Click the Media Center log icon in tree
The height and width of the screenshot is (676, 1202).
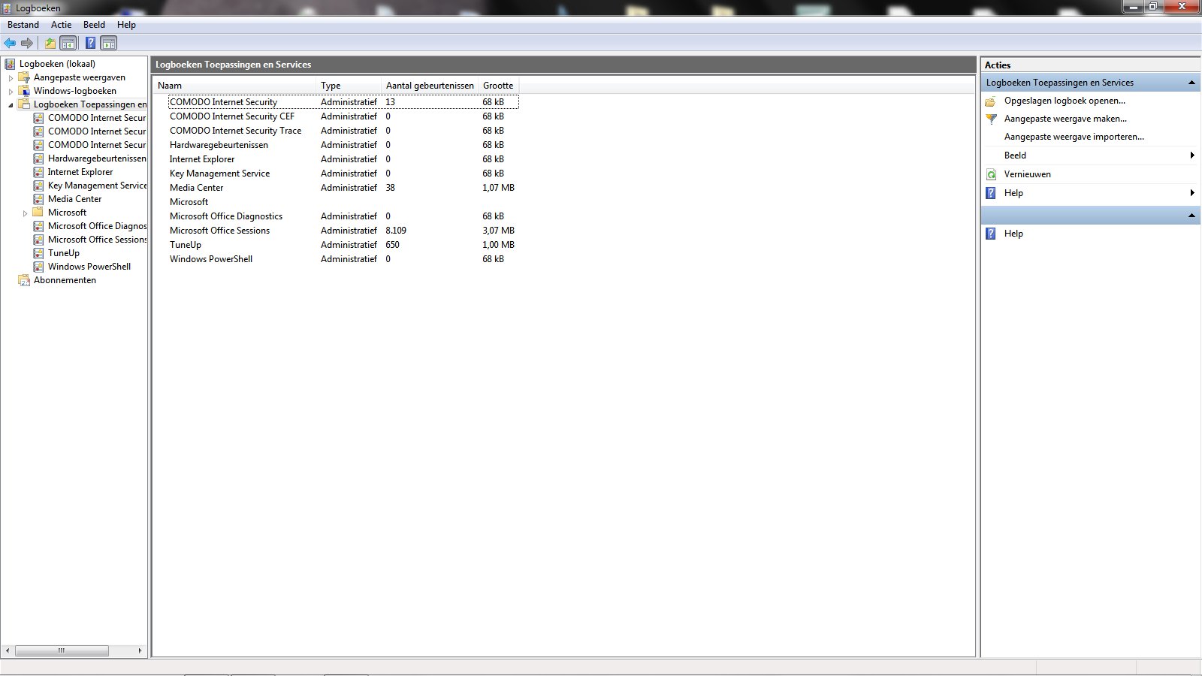coord(38,199)
